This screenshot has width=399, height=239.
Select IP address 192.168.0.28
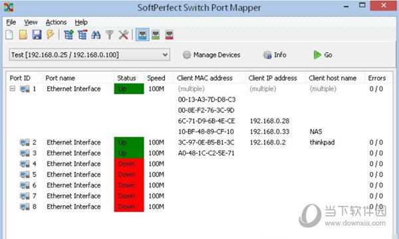click(x=269, y=121)
